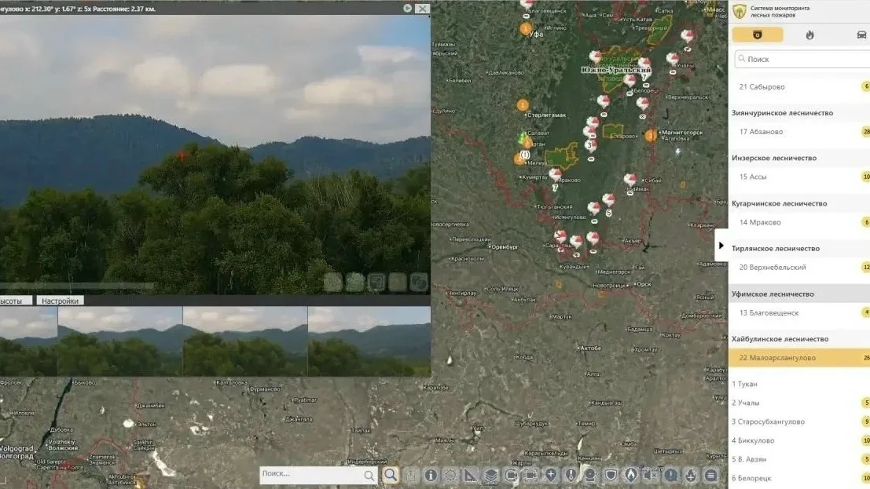Collapse Тирлянское лесничество group header
Image resolution: width=870 pixels, height=489 pixels.
[799, 248]
